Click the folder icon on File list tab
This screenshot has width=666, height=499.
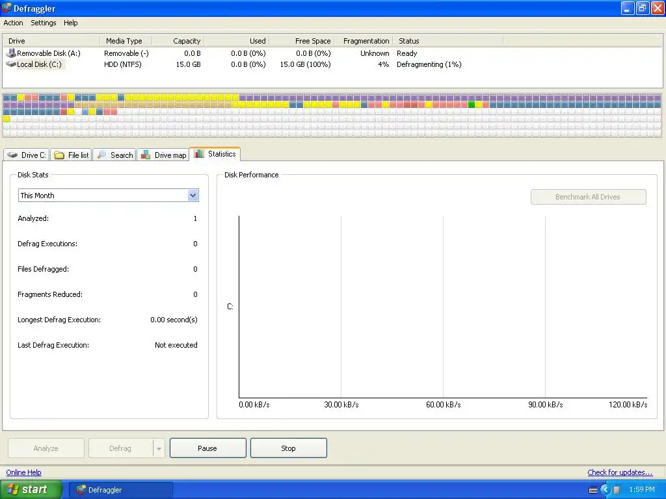59,155
